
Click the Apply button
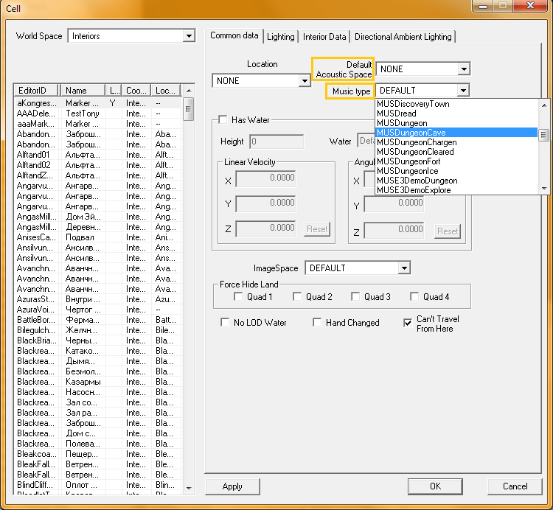[x=232, y=486]
